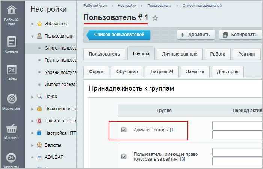This screenshot has height=169, width=263.
Task: Click the Группа column header
Action: coord(164,110)
